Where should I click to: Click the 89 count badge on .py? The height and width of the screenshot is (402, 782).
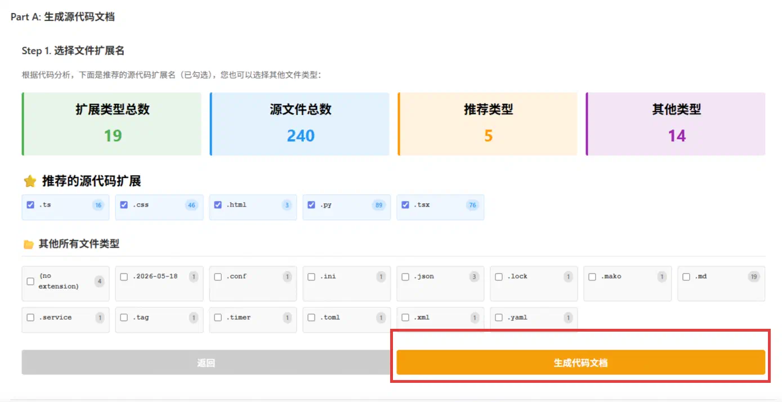tap(378, 205)
